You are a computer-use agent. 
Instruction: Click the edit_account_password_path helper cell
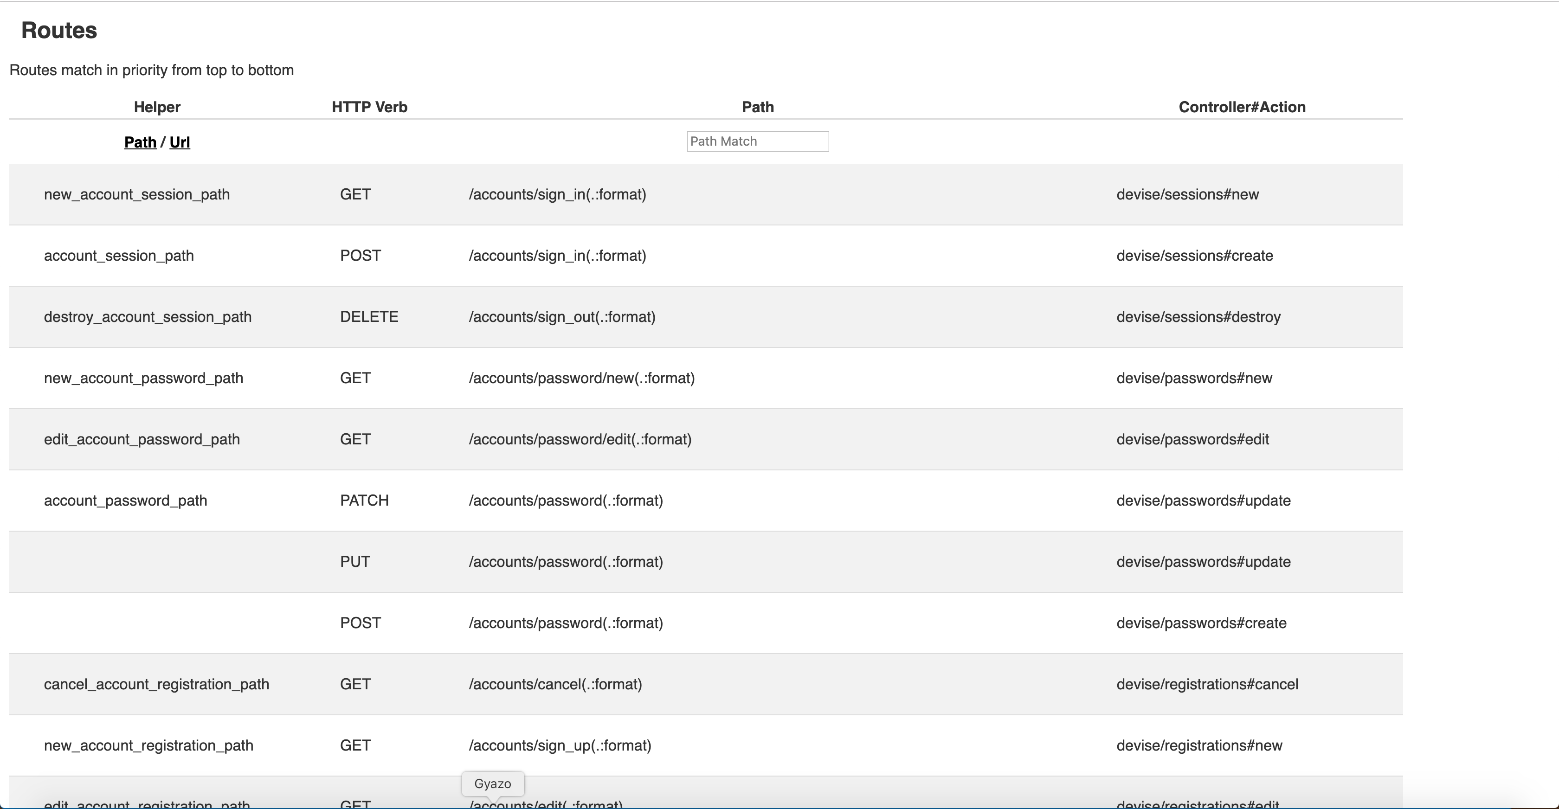(142, 439)
